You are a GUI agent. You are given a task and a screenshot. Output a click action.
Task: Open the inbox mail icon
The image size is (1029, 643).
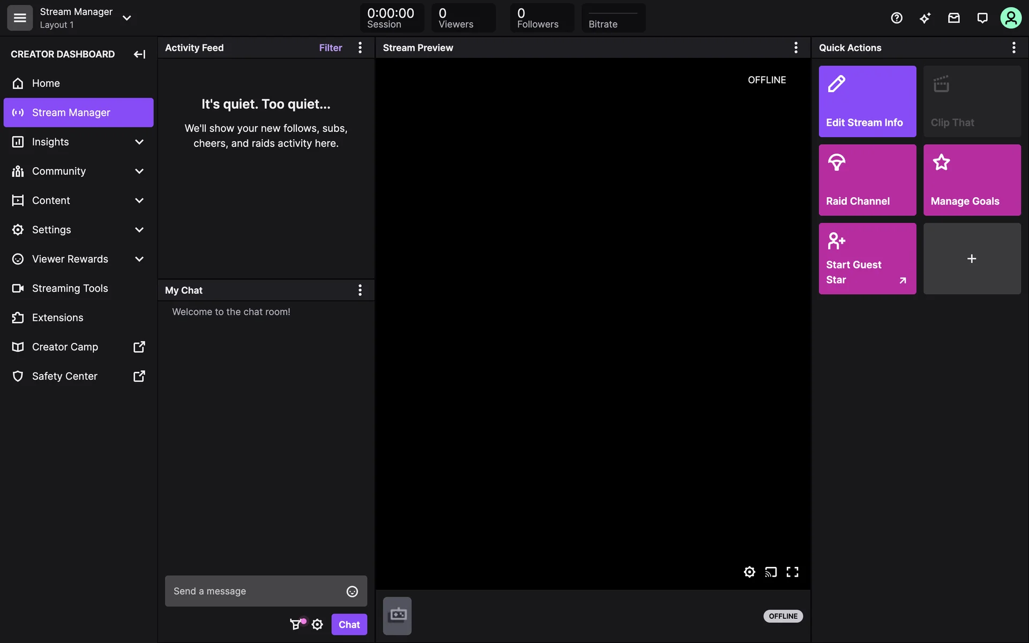click(x=953, y=18)
